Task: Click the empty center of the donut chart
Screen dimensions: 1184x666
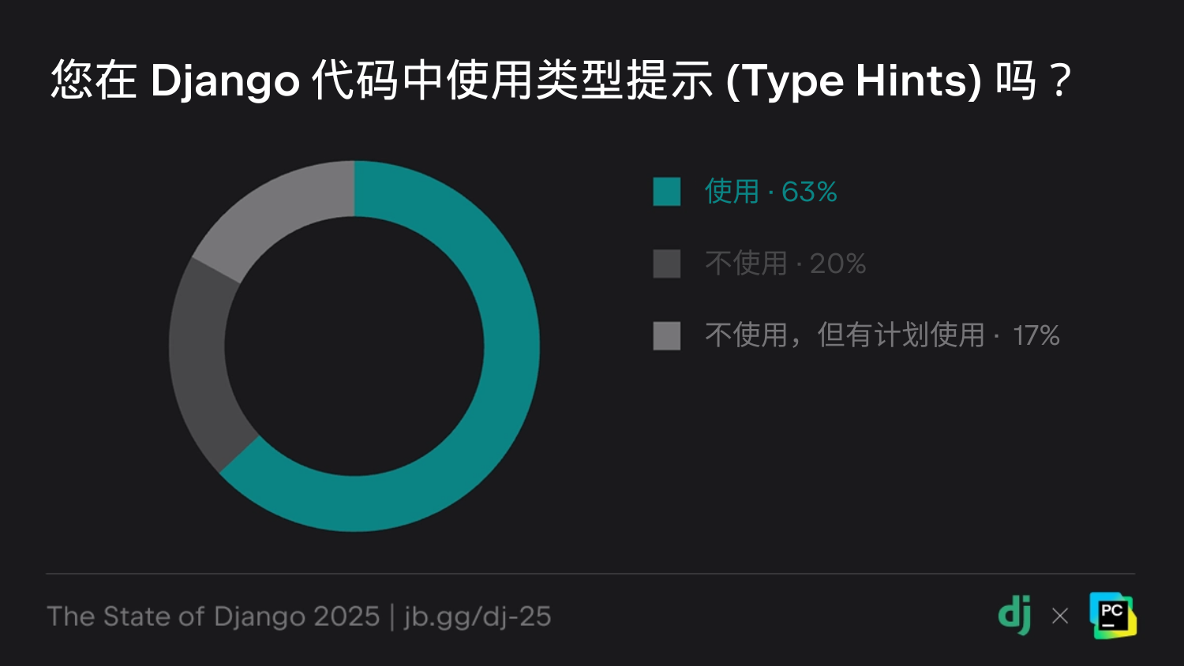Action: 354,346
